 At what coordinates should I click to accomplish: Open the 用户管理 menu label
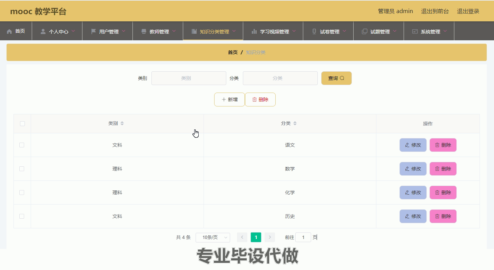coord(109,32)
